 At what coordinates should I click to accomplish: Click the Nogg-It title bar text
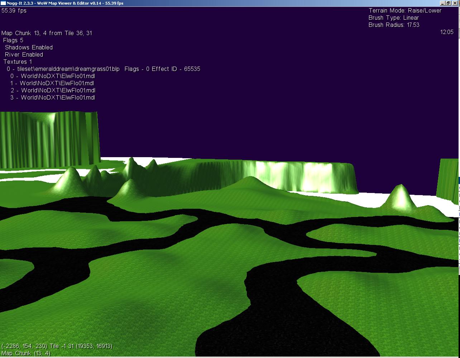pos(65,3)
